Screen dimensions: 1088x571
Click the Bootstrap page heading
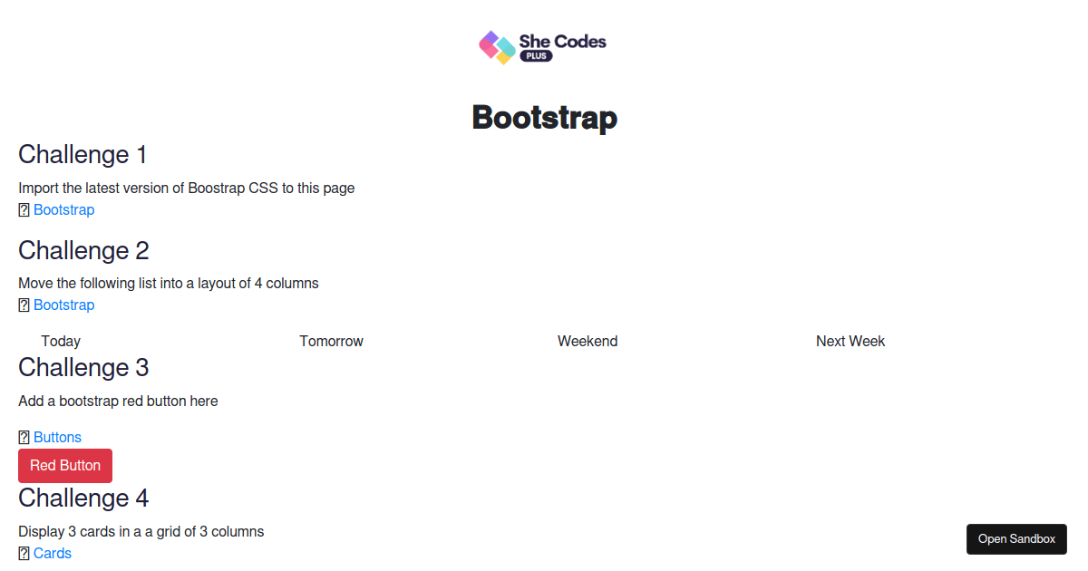[x=543, y=117]
